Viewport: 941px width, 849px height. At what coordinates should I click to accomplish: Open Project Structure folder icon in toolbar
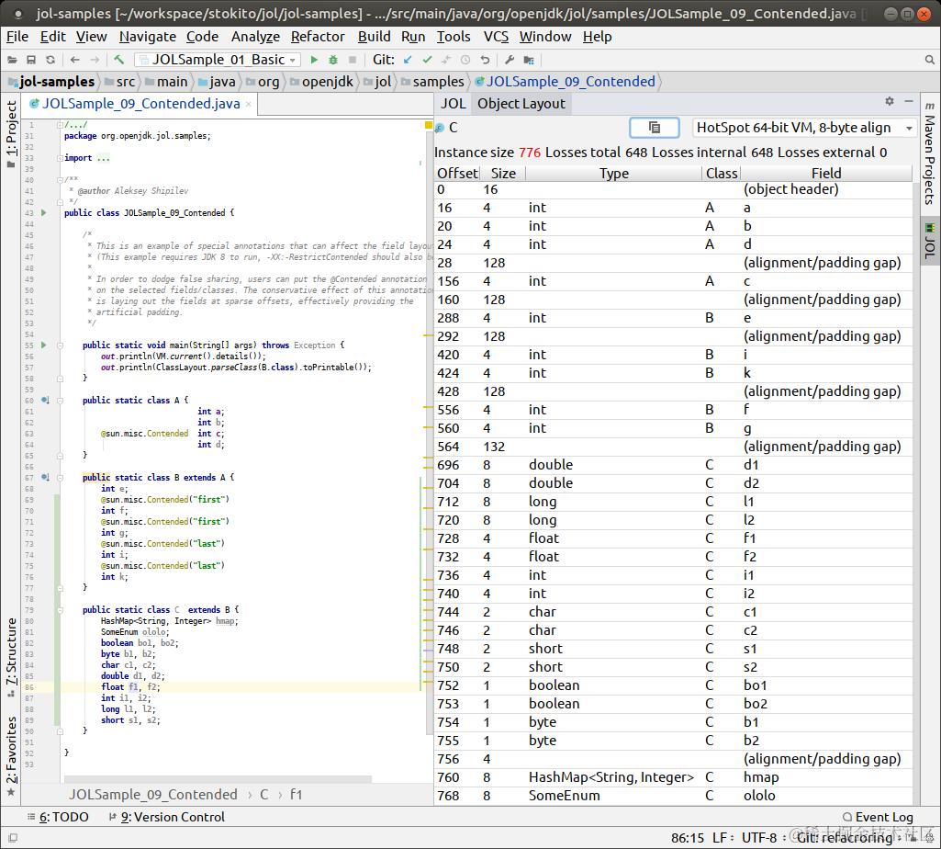tap(529, 60)
